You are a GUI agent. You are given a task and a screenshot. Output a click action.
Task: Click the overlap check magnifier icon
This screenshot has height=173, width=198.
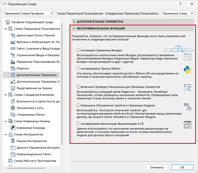coord(188,88)
